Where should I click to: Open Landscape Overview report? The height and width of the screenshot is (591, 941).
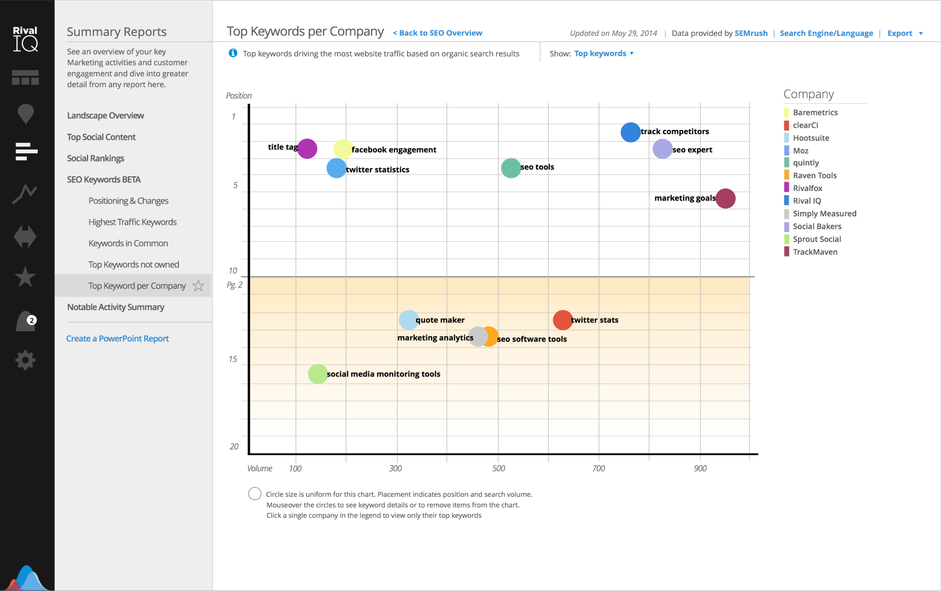(x=105, y=116)
